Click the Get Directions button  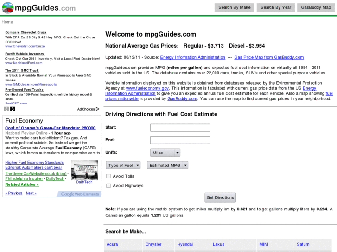tap(220, 197)
